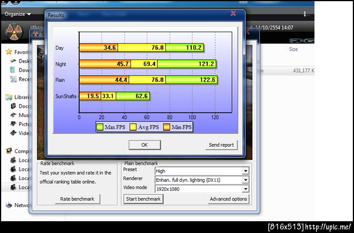Open Advanced options
This screenshot has height=233, width=354.
tap(228, 199)
